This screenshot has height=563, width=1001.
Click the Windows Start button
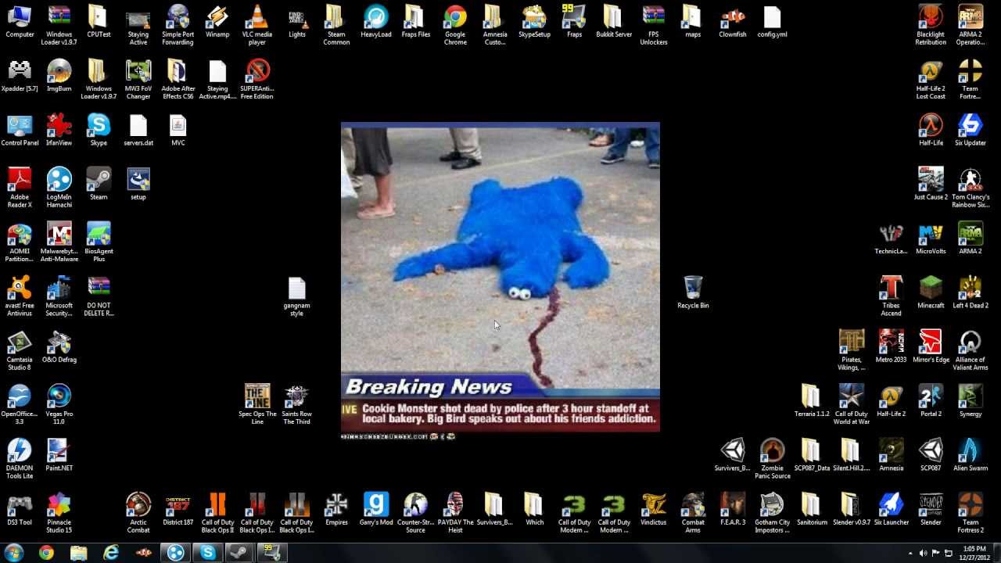[14, 552]
